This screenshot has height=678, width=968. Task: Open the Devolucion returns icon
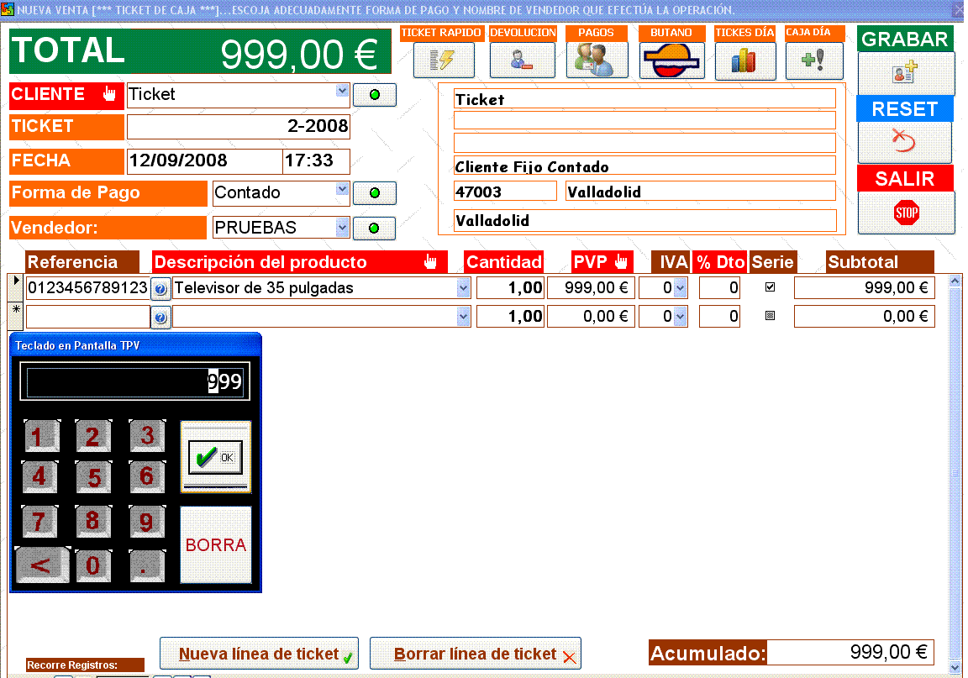[522, 60]
